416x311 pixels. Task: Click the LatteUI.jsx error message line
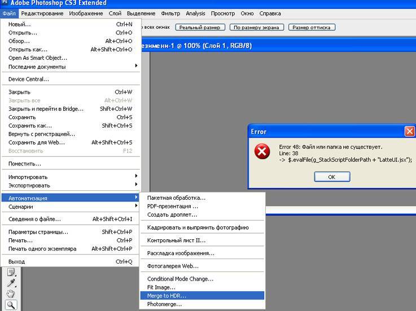345,160
